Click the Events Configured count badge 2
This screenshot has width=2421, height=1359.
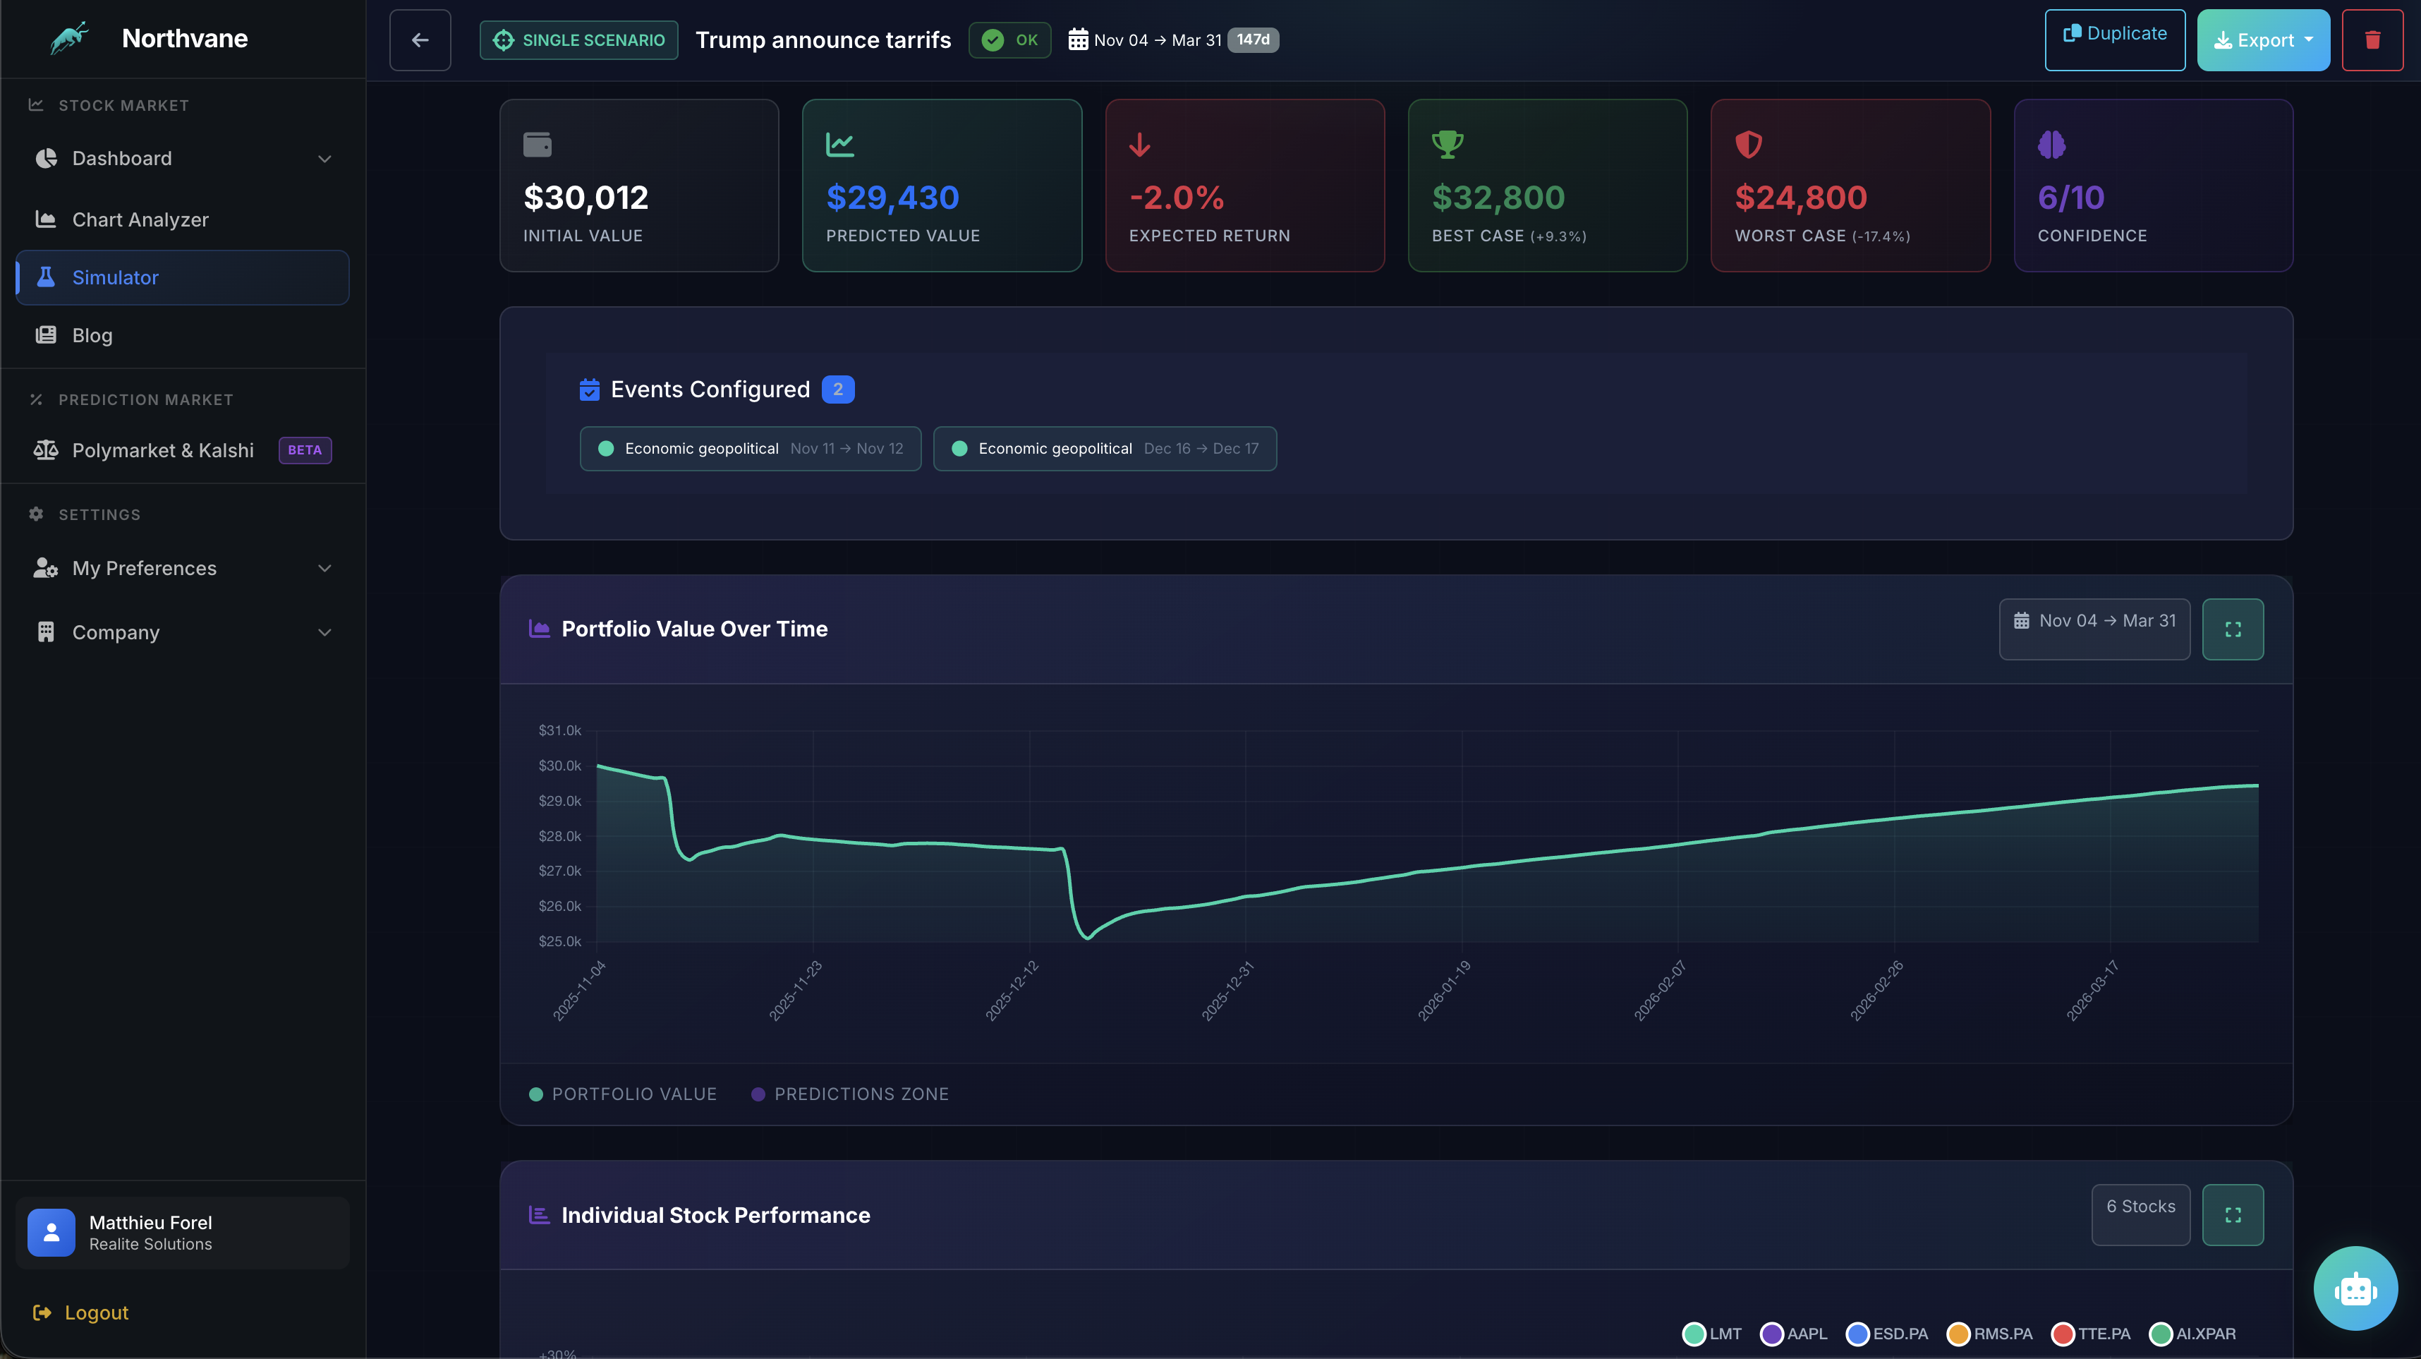[837, 389]
